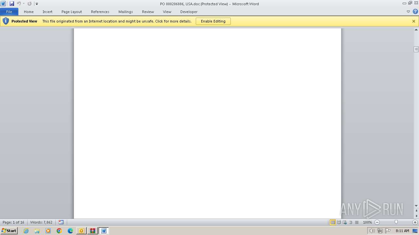
Task: Switch to the Insert tab
Action: click(47, 12)
